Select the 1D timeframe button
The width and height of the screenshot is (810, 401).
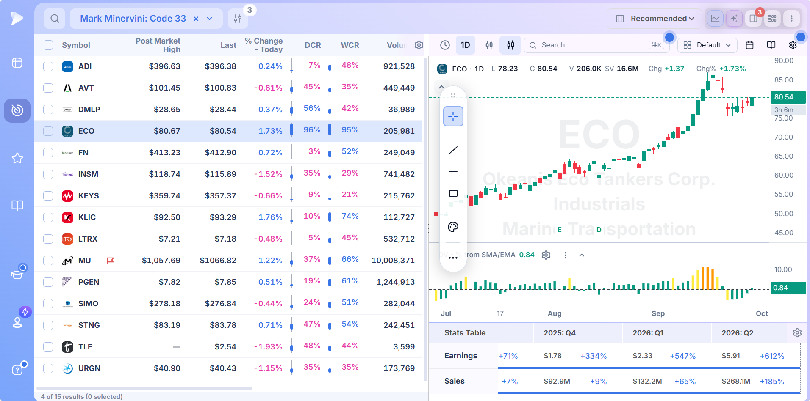point(465,45)
